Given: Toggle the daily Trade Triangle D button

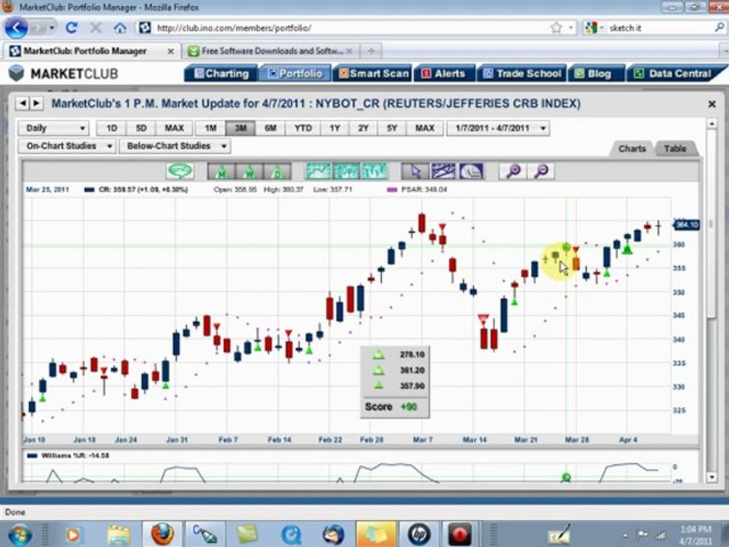Looking at the screenshot, I should point(277,171).
